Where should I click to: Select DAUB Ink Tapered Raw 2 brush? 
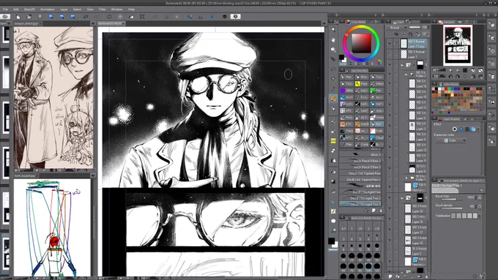[360, 180]
